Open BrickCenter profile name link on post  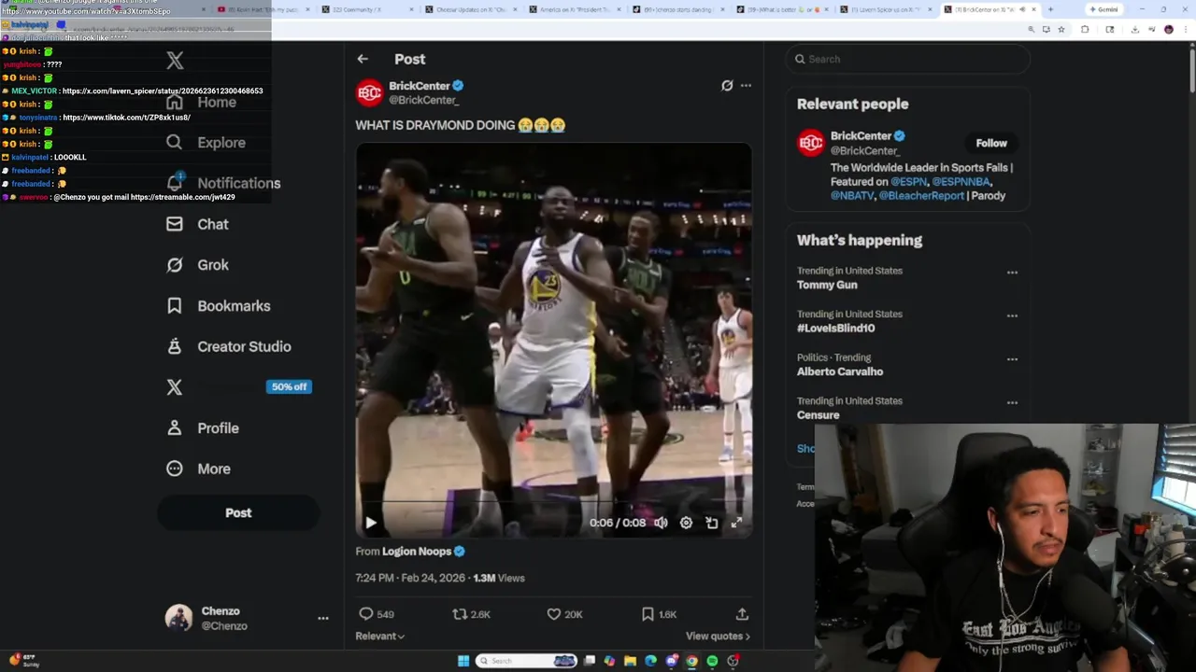[420, 86]
